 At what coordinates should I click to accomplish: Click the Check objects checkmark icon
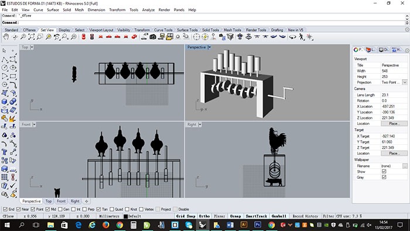pyautogui.click(x=13, y=185)
